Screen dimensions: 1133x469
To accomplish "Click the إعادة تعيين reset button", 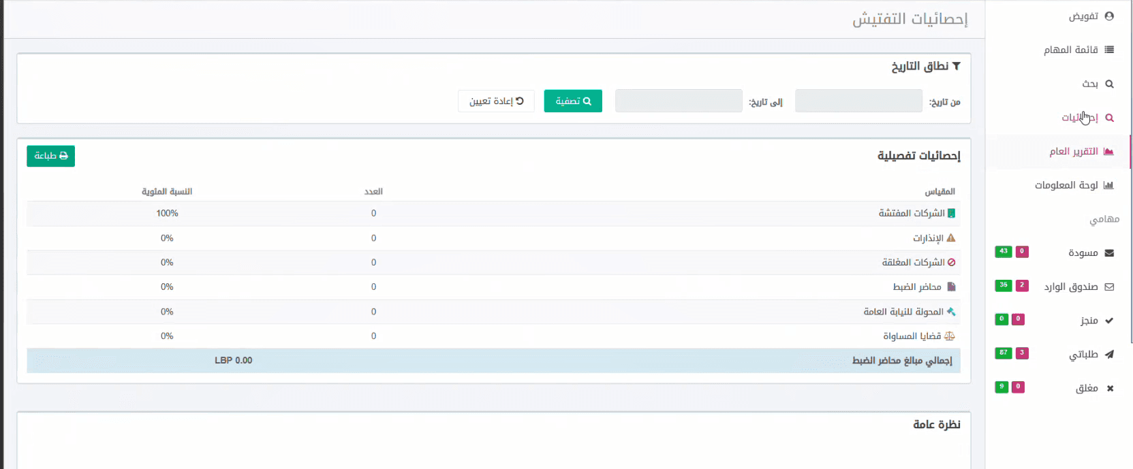I will click(496, 101).
